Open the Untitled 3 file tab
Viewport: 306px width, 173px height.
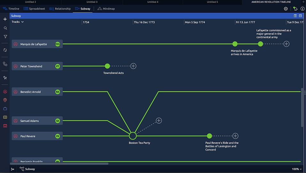[x=92, y=2]
